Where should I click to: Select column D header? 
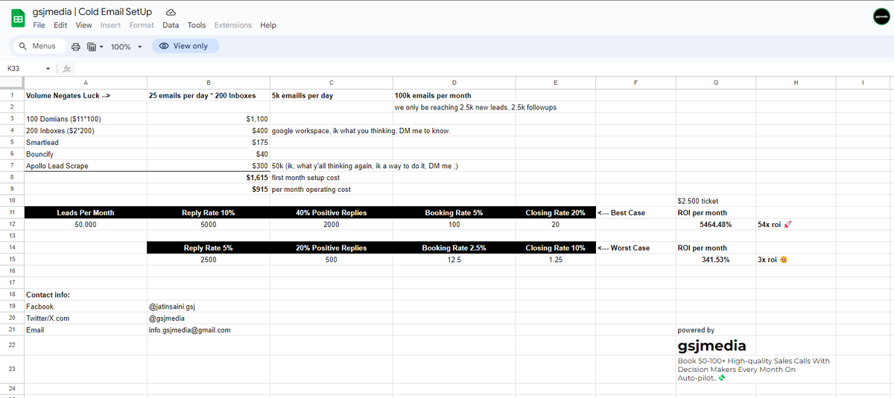454,83
